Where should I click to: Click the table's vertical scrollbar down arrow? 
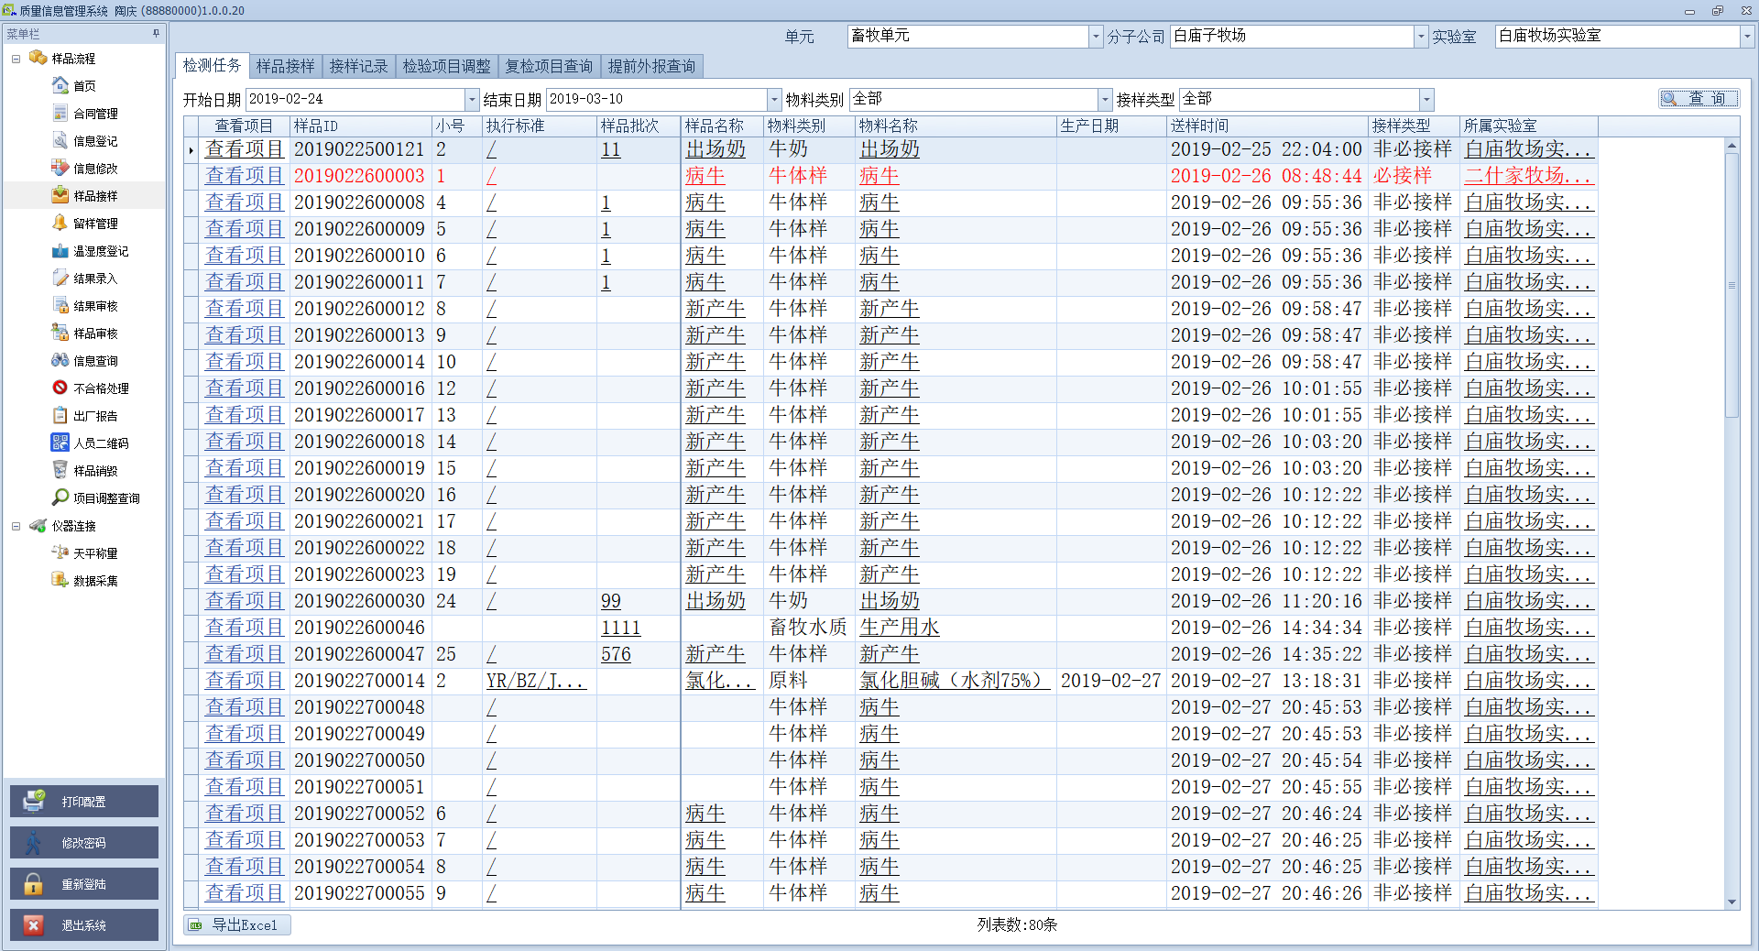tap(1732, 902)
